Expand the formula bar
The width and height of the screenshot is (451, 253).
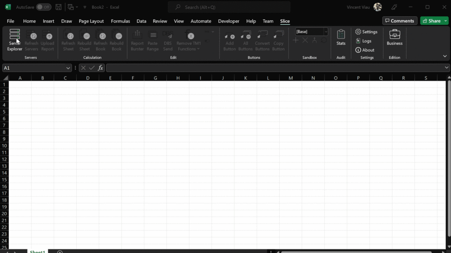(447, 68)
